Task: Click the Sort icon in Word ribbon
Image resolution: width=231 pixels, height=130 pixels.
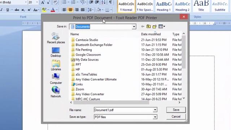Action: click(104, 2)
